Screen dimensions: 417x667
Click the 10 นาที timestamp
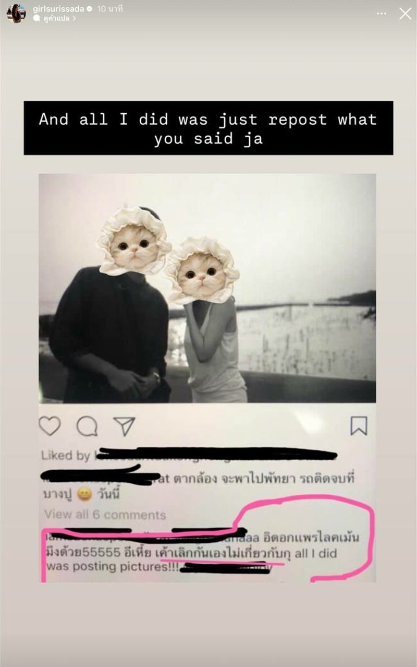point(110,9)
